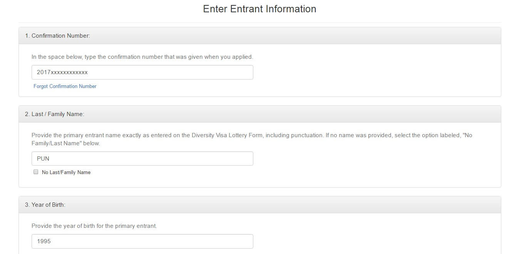Click the "Enter Entrant Information" page heading
The image size is (519, 254).
(x=259, y=9)
